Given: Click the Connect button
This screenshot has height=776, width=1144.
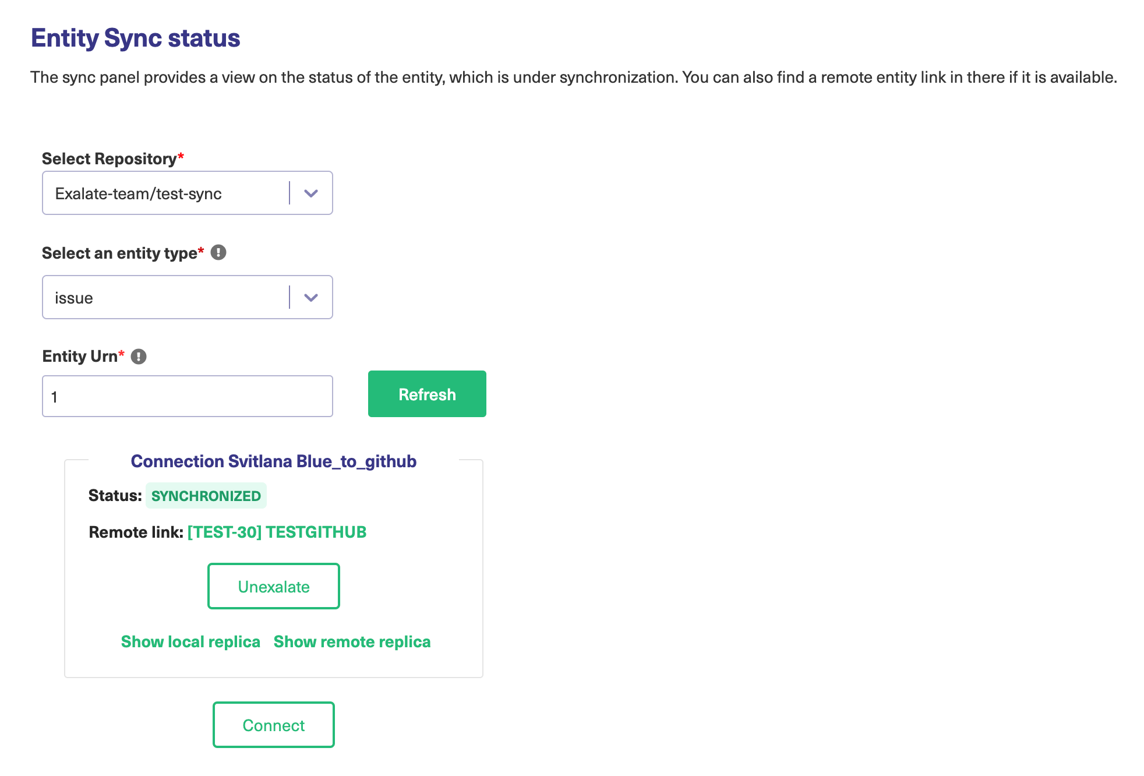Looking at the screenshot, I should pos(273,725).
